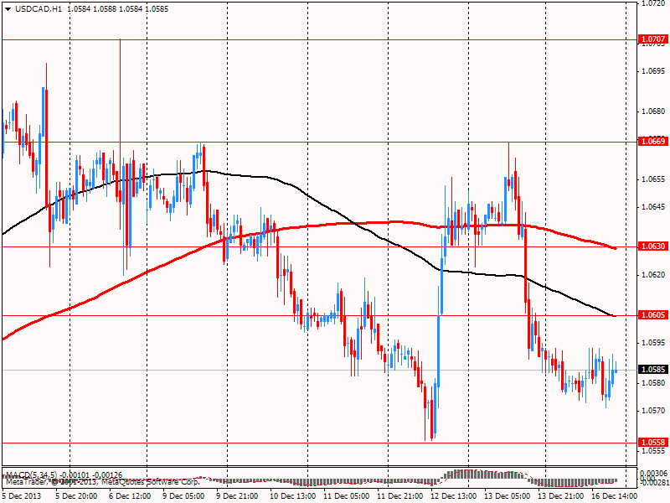Select the 1.0558 red price level label
The height and width of the screenshot is (503, 670).
point(653,443)
